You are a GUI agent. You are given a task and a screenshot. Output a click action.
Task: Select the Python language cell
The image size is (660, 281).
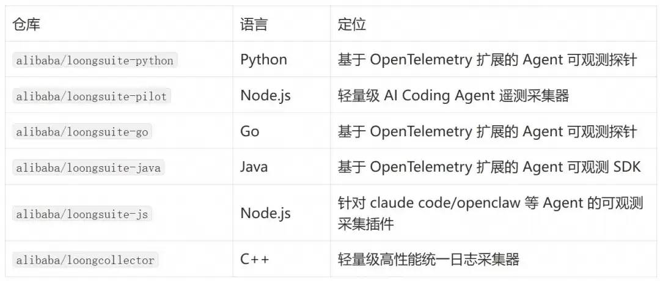[263, 60]
